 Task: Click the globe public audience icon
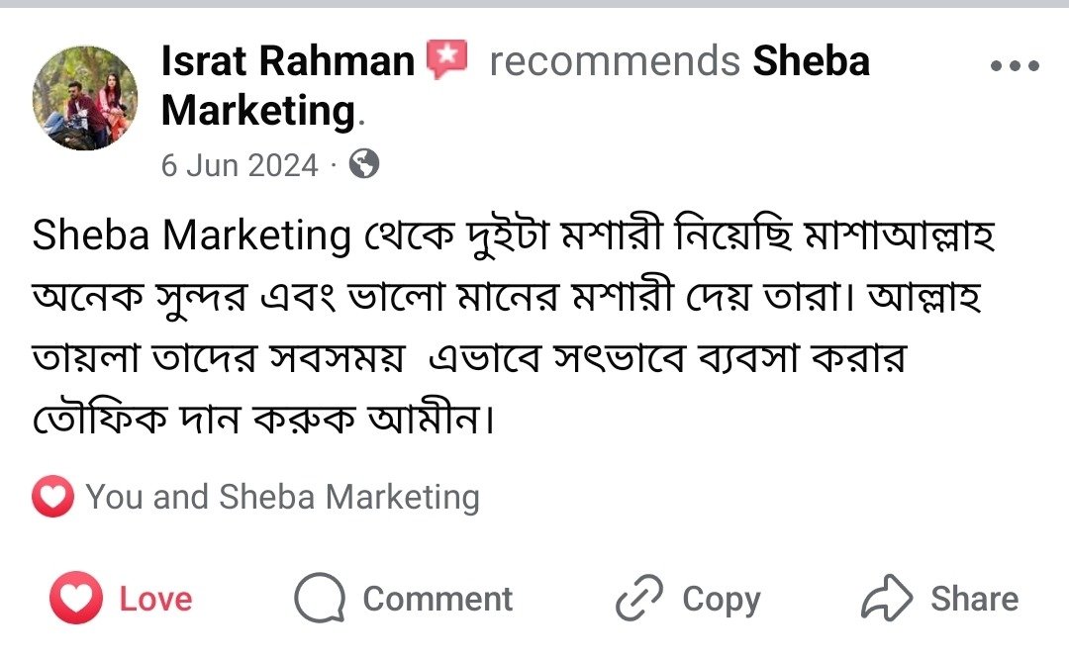point(364,165)
